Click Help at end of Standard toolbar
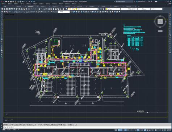172x132 pixels. click(63, 9)
